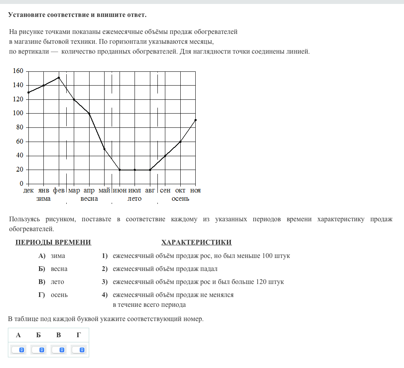Click characteristic 1 about sales below 100
The width and height of the screenshot is (404, 368).
[x=201, y=256]
